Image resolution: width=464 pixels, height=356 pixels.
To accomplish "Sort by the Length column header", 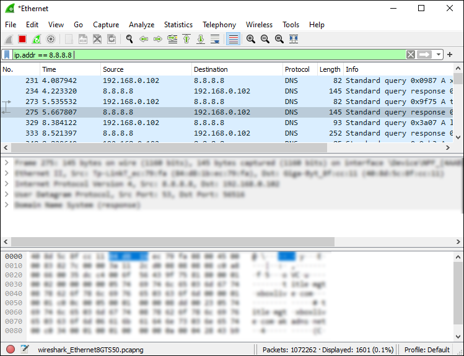I will 330,69.
